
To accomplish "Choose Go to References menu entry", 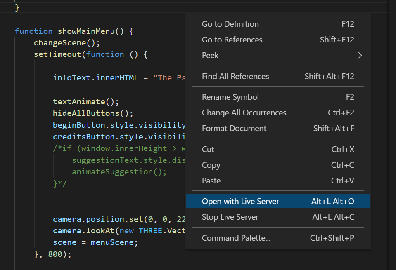I will (278, 40).
